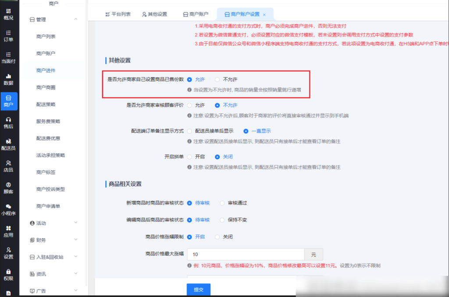Screen dimensions: 449x297
Task: Click the 订单 orders icon
Action: coord(8,36)
